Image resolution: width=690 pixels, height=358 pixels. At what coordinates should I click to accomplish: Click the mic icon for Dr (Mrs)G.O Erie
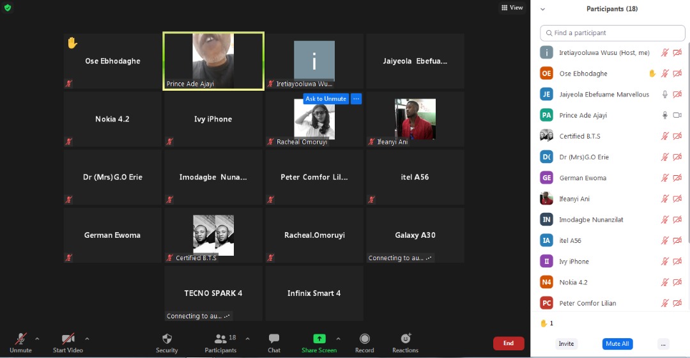pyautogui.click(x=665, y=157)
